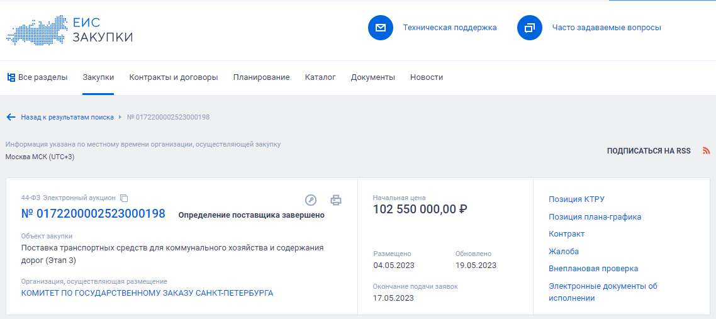Open Позиция КТРУ link
Image resolution: width=716 pixels, height=319 pixels.
tap(577, 199)
